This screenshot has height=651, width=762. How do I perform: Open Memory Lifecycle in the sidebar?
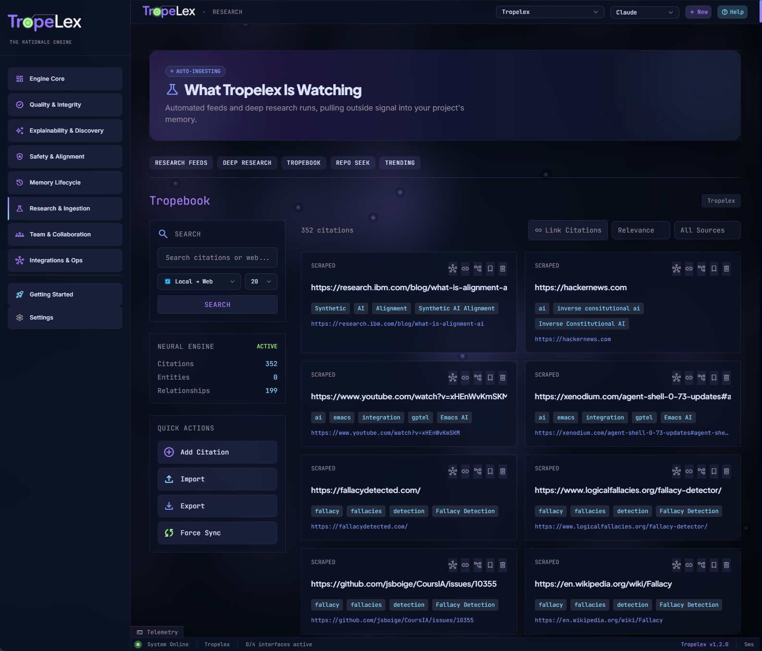coord(65,183)
